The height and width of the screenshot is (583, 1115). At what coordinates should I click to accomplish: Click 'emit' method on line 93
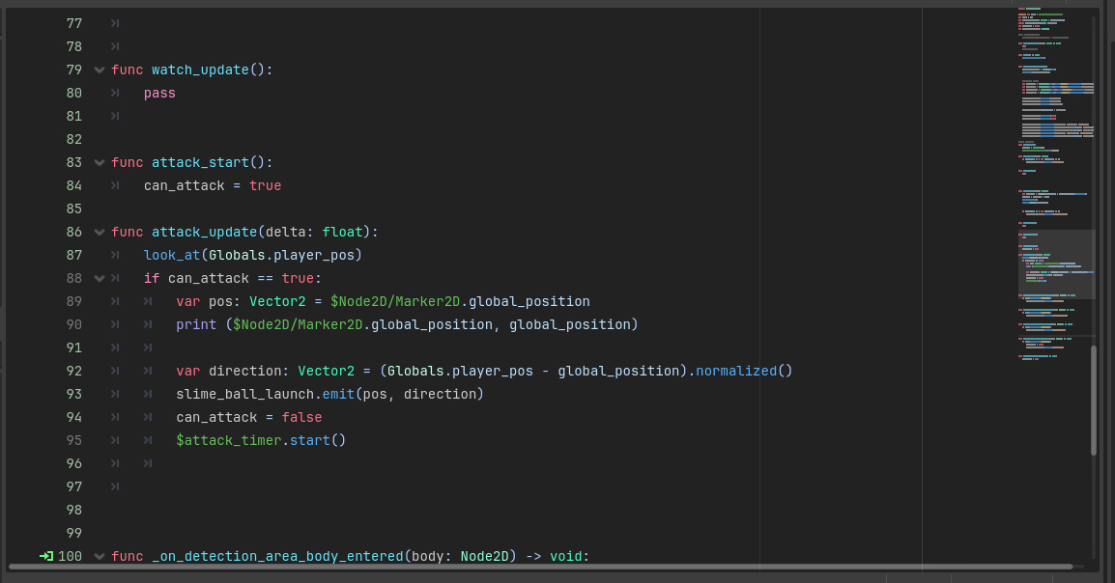tap(338, 394)
